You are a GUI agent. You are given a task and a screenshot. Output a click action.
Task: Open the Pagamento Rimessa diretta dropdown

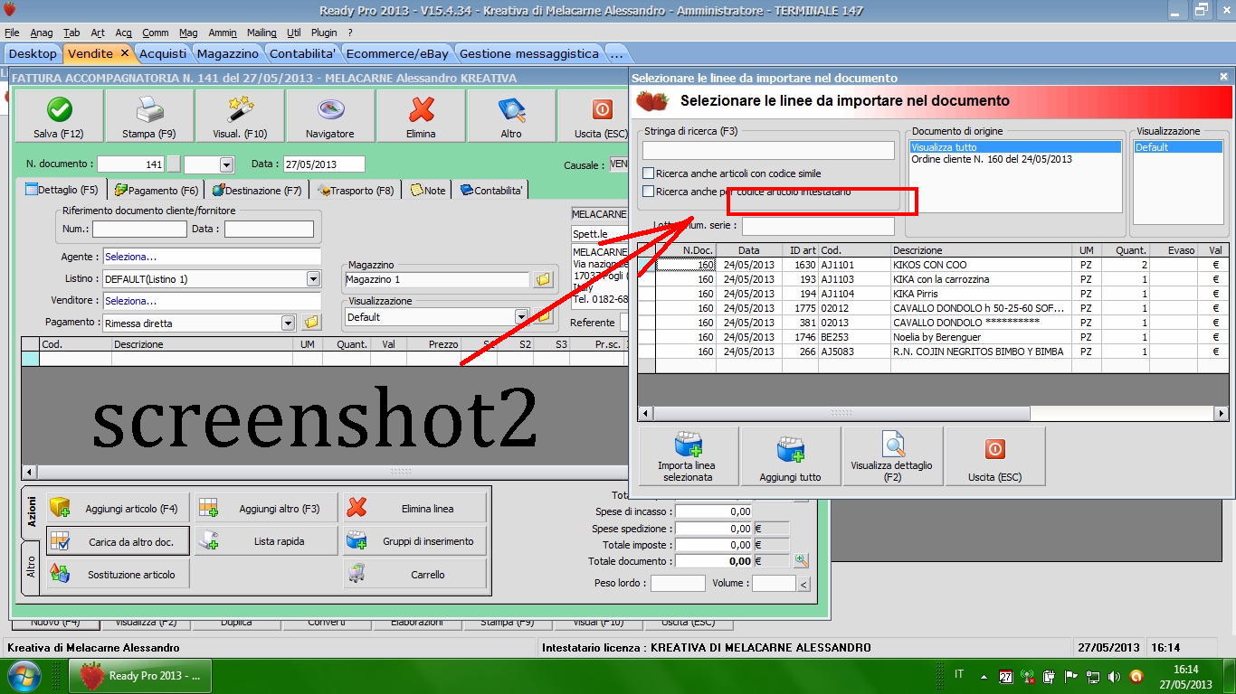tap(288, 323)
